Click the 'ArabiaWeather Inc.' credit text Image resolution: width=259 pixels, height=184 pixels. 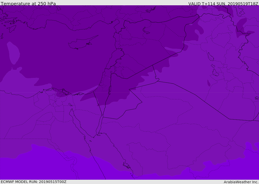pos(241,182)
